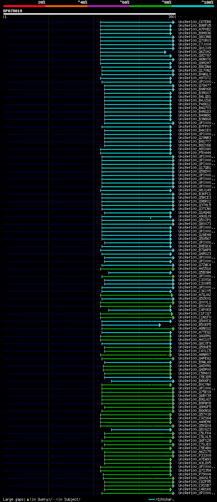
Task: Click the green ~80% legend segment
Action: point(151,6)
